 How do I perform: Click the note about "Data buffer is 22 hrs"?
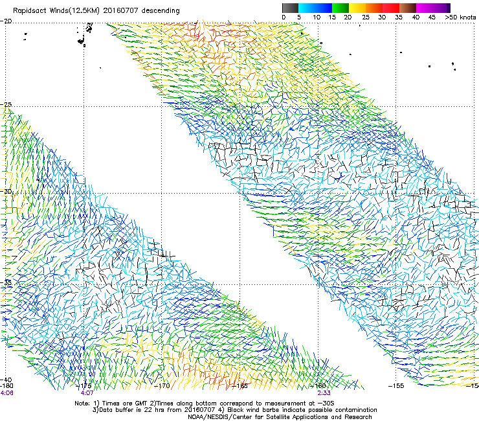click(234, 410)
